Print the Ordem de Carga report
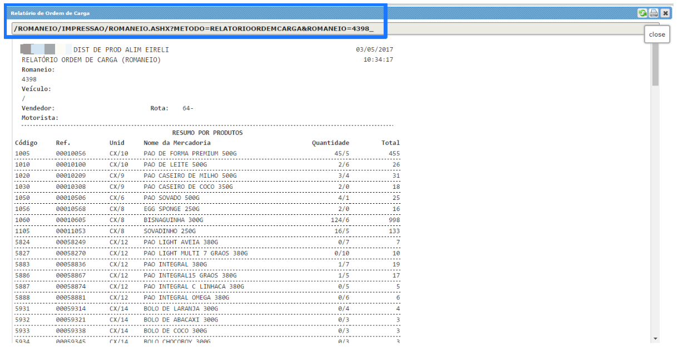Viewport: 683px width, 357px height. tap(654, 13)
